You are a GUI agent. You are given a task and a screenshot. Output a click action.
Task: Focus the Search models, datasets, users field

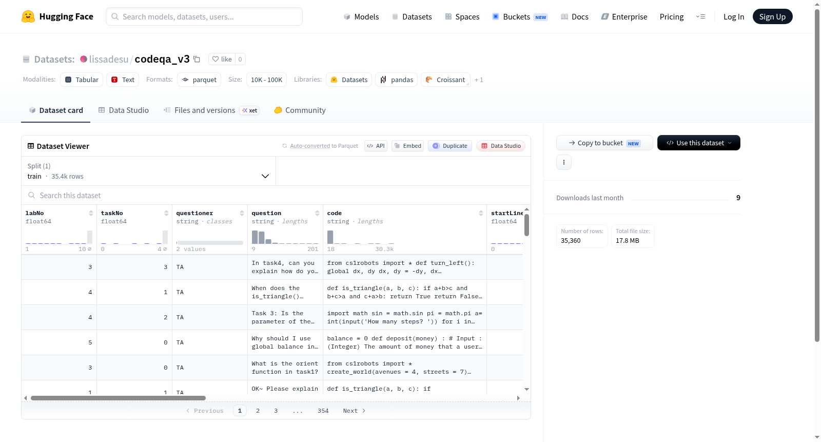pyautogui.click(x=204, y=16)
